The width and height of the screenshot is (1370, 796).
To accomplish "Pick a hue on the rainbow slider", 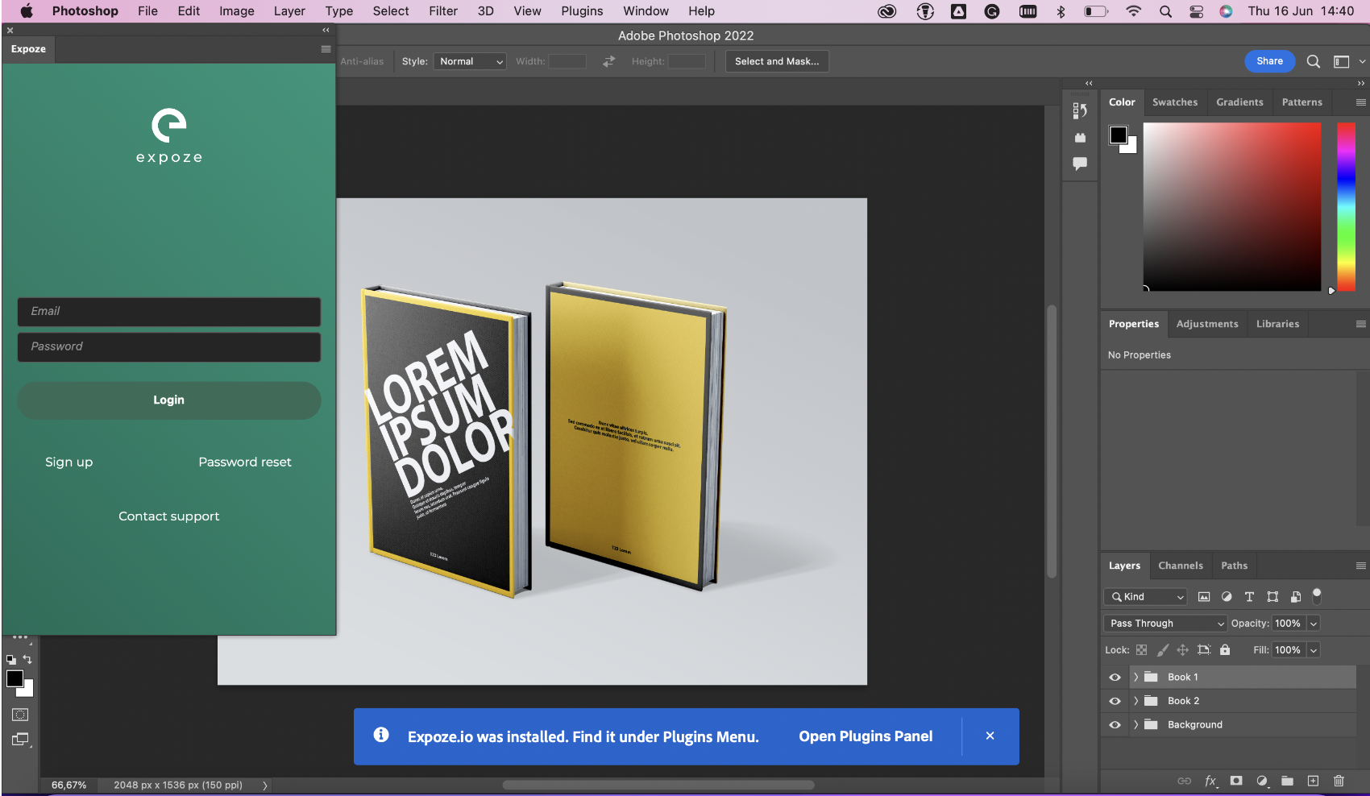I will [1346, 205].
